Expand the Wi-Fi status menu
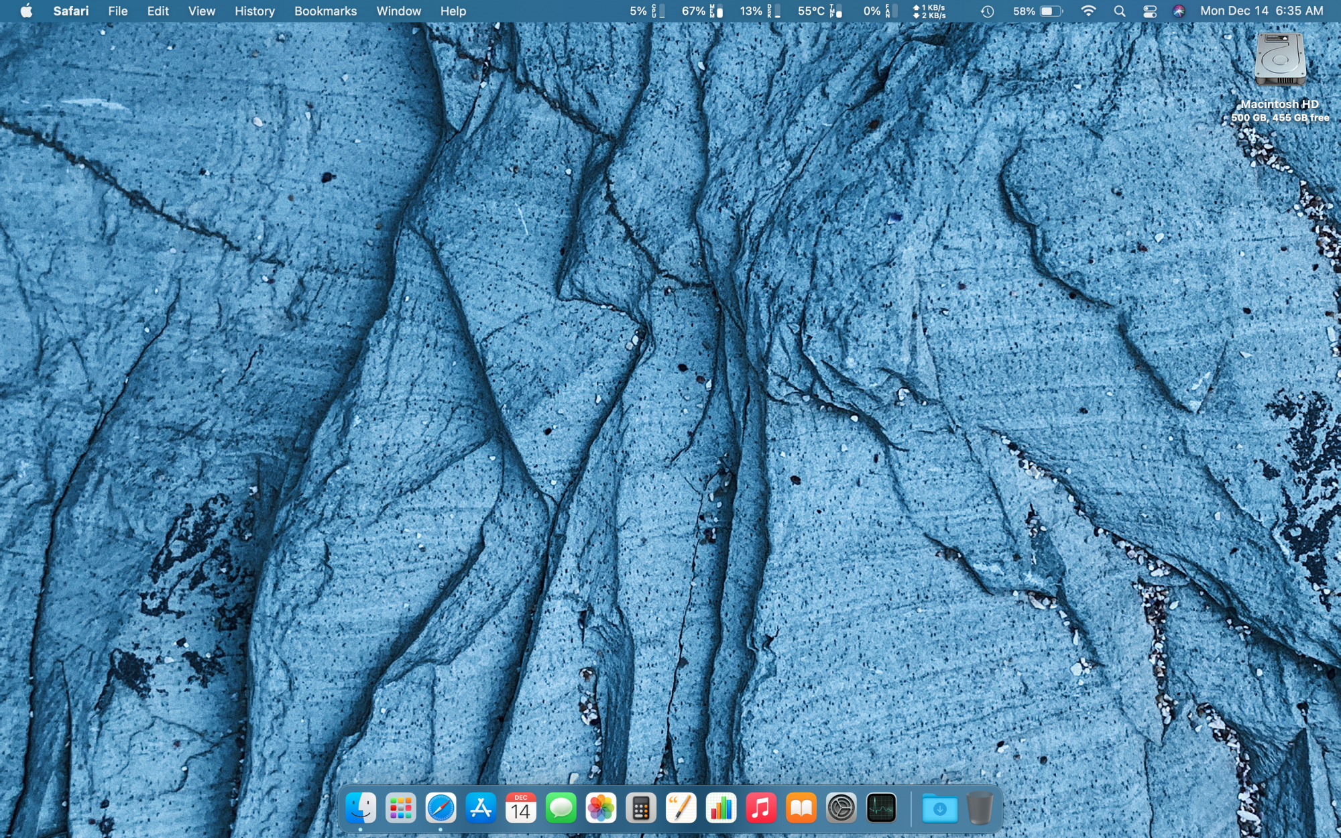 (x=1089, y=11)
